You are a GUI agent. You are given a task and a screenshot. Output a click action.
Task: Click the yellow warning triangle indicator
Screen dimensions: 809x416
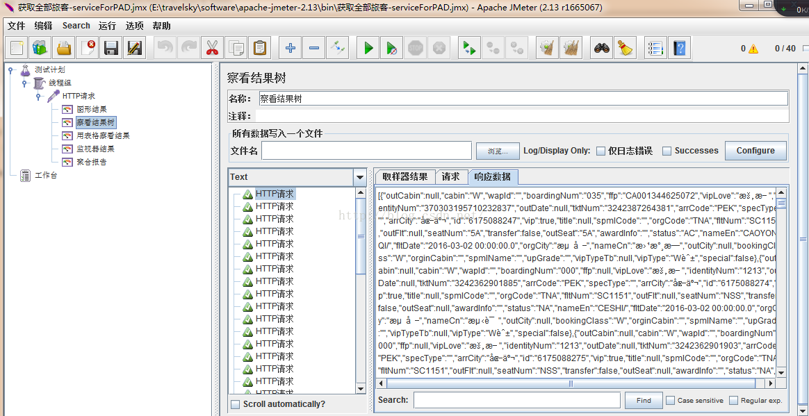(x=754, y=49)
